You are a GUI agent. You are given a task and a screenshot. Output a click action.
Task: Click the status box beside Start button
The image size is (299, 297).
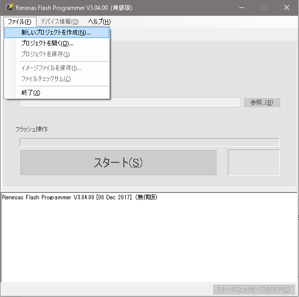click(x=254, y=162)
